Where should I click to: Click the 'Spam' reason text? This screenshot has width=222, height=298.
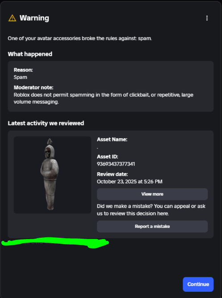(x=21, y=77)
